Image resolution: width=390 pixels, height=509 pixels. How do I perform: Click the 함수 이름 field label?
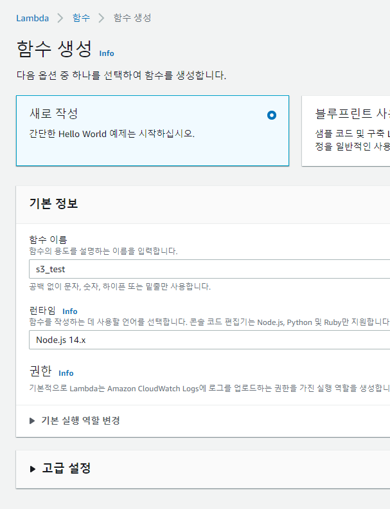point(48,240)
